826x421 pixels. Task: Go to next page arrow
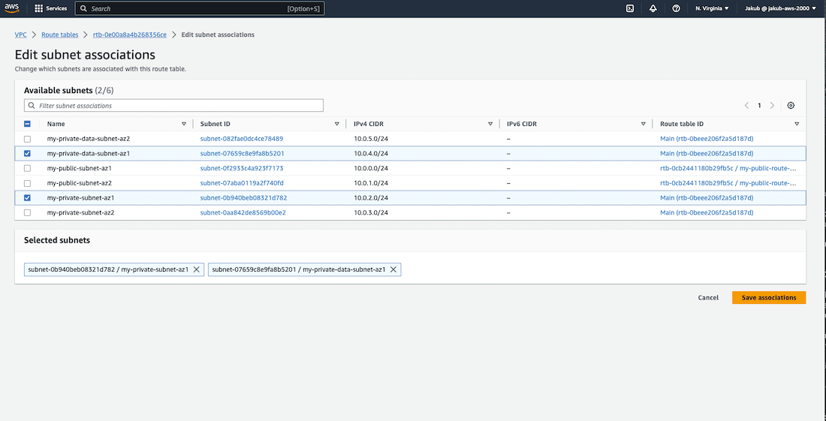(772, 106)
